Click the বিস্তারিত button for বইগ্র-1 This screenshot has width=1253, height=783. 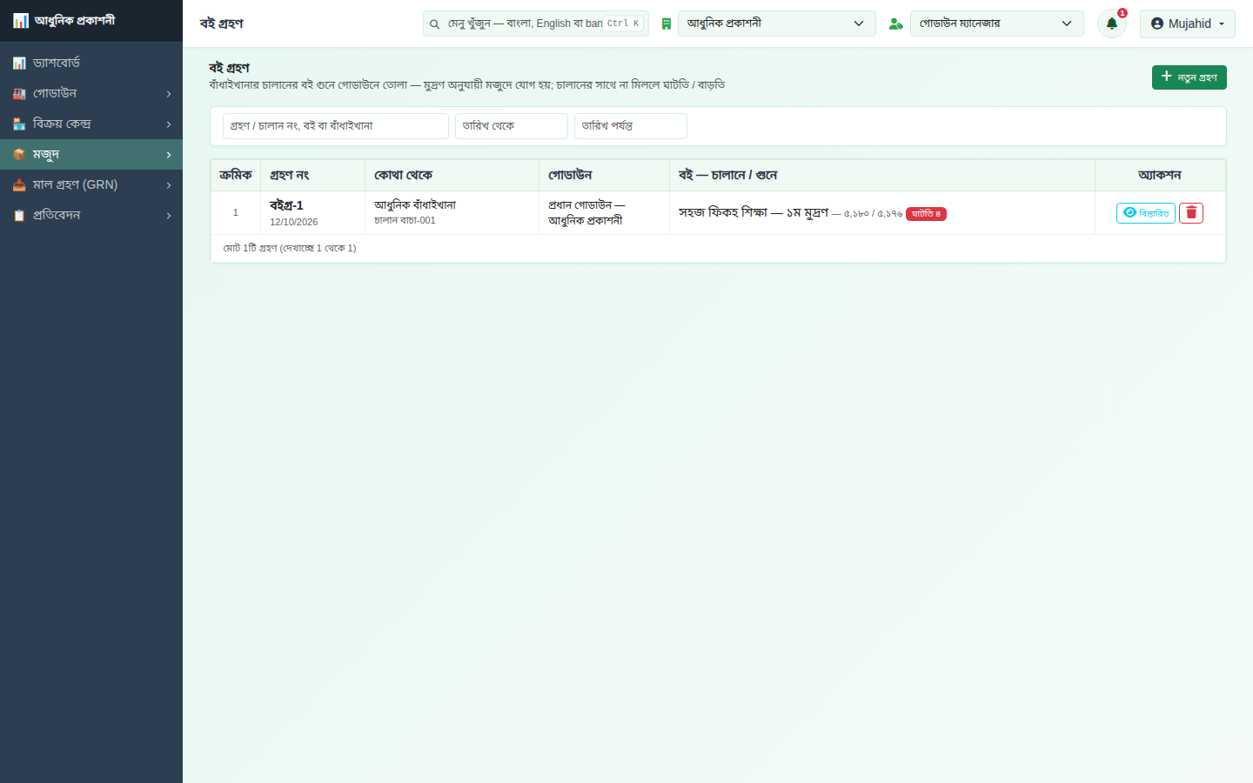pos(1146,213)
